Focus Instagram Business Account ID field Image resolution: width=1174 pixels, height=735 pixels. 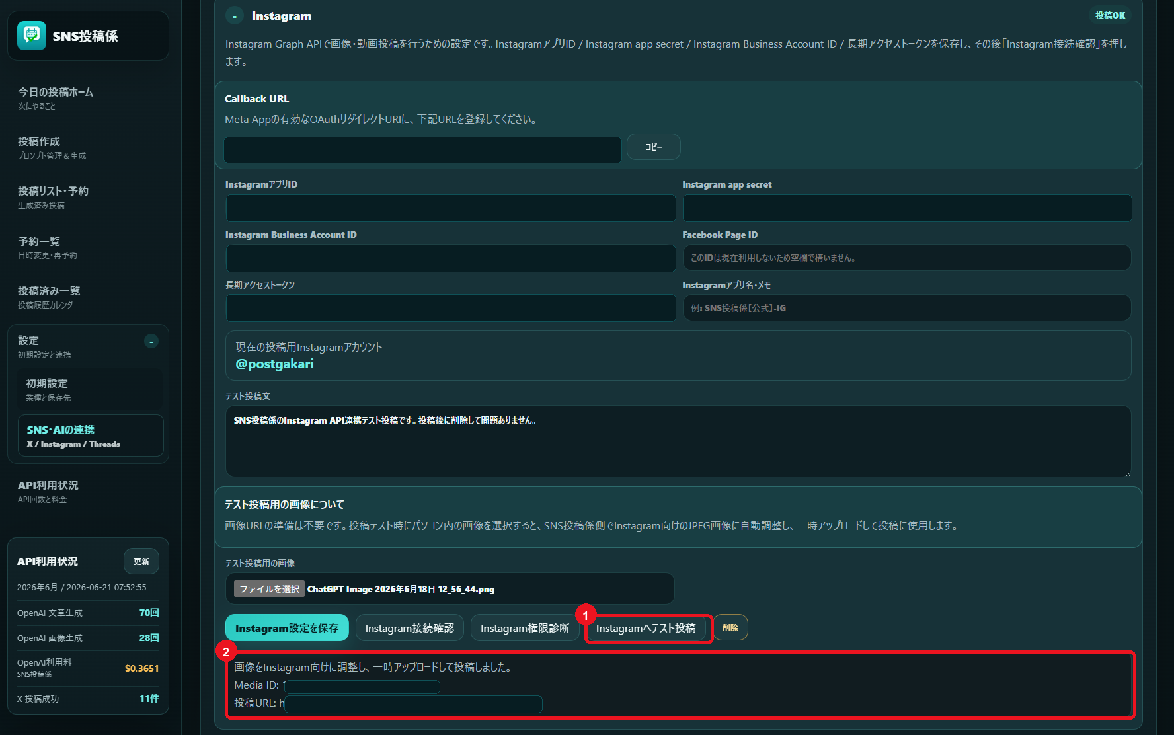pyautogui.click(x=451, y=258)
